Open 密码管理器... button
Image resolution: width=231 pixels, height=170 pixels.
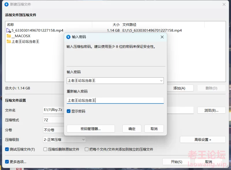pyautogui.click(x=91, y=129)
